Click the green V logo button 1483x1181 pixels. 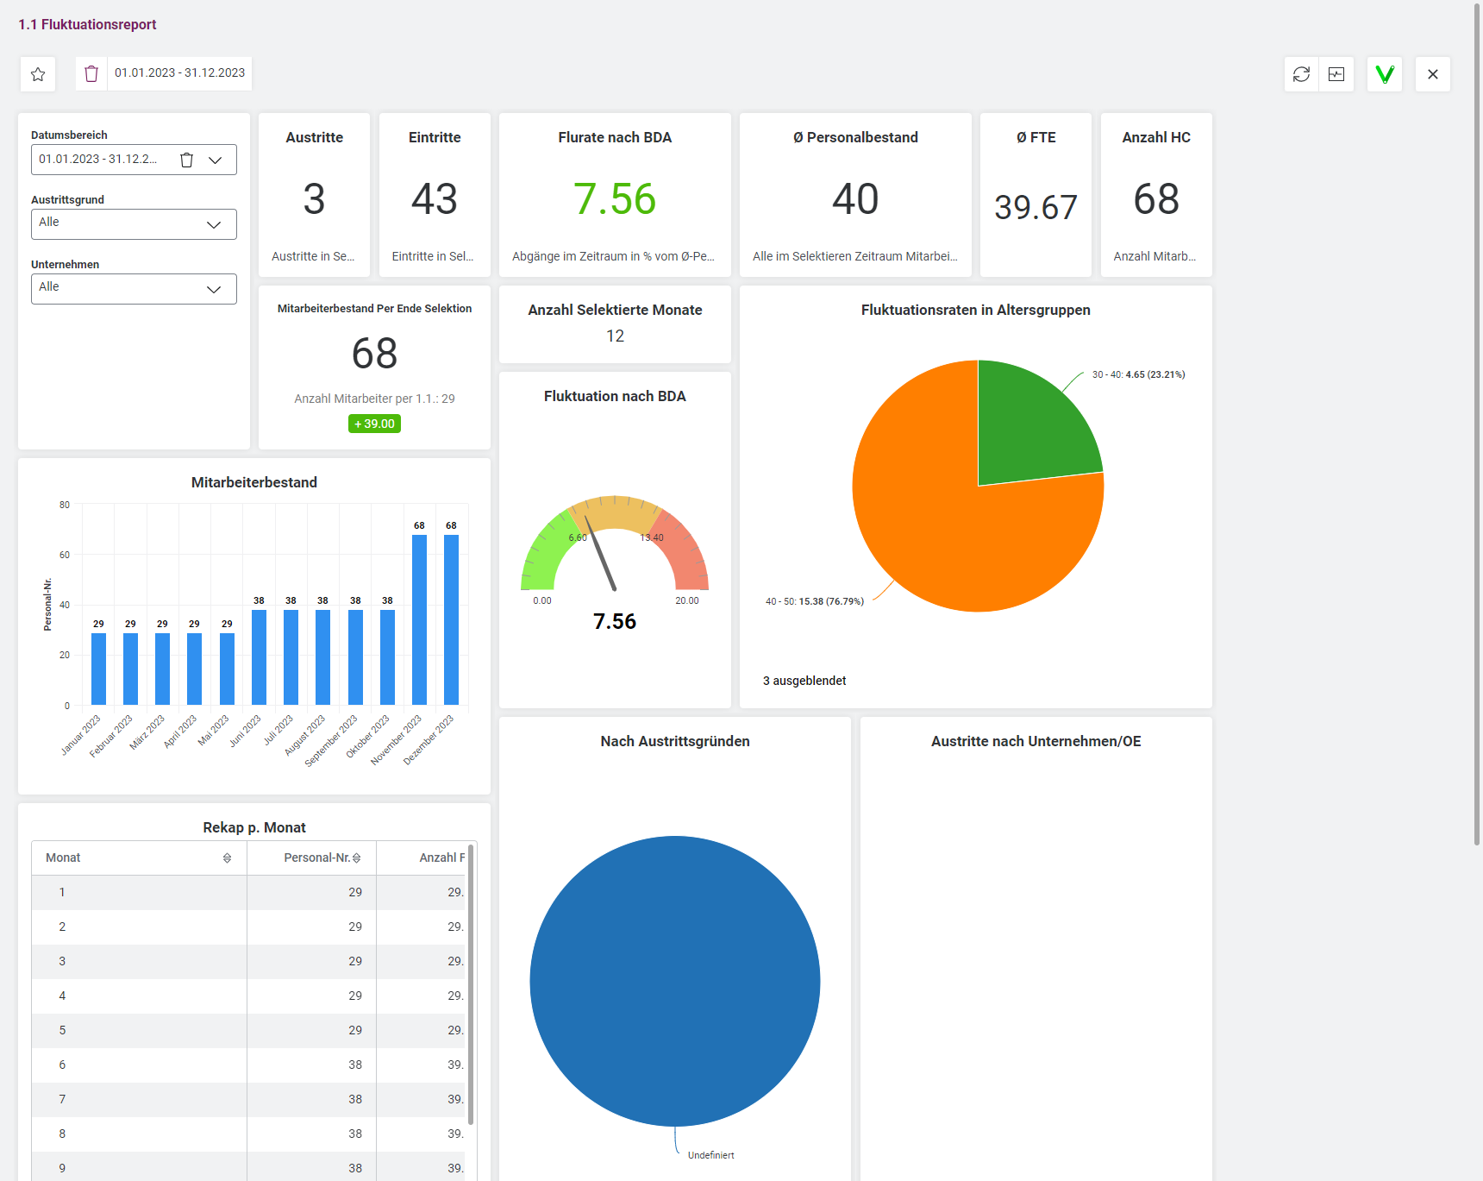[1384, 74]
